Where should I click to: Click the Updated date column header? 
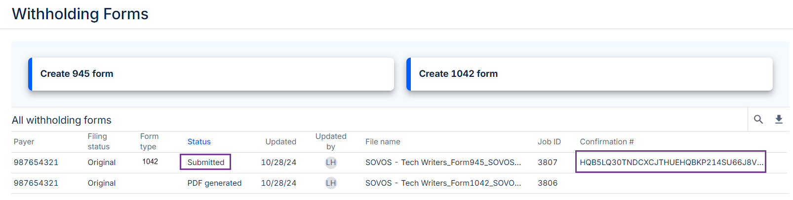tap(281, 142)
